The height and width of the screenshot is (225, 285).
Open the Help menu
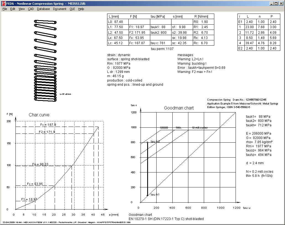click(x=81, y=9)
